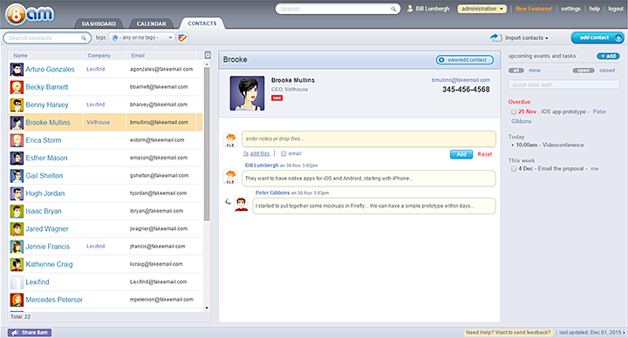
Task: Click Katherine Craig avatar icon
Action: (17, 265)
